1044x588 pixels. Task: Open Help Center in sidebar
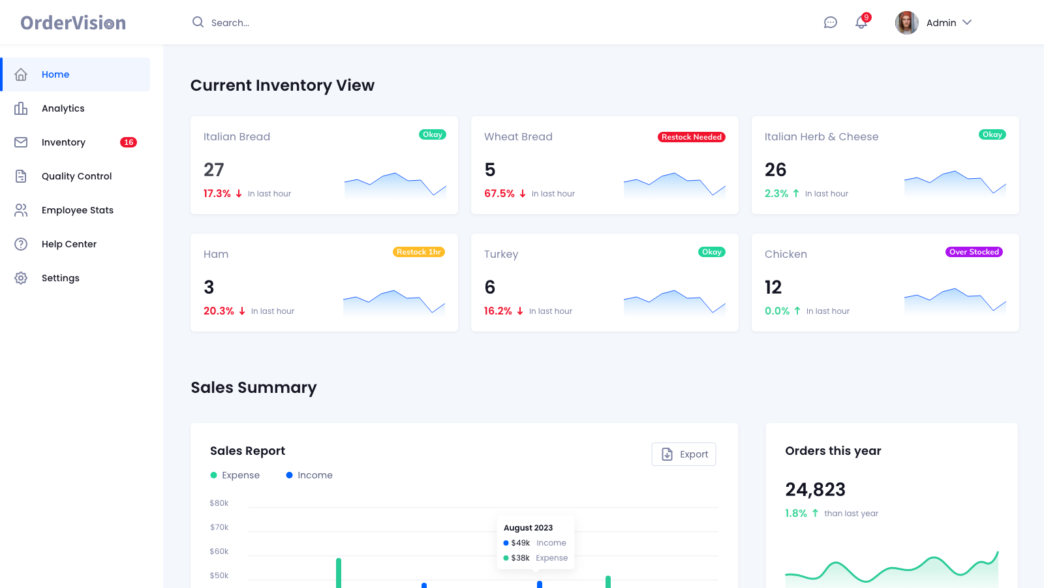pos(76,244)
